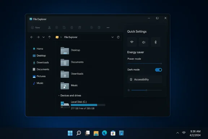Click the Copy double-page toolbar icon
The width and height of the screenshot is (208, 139).
(64, 28)
